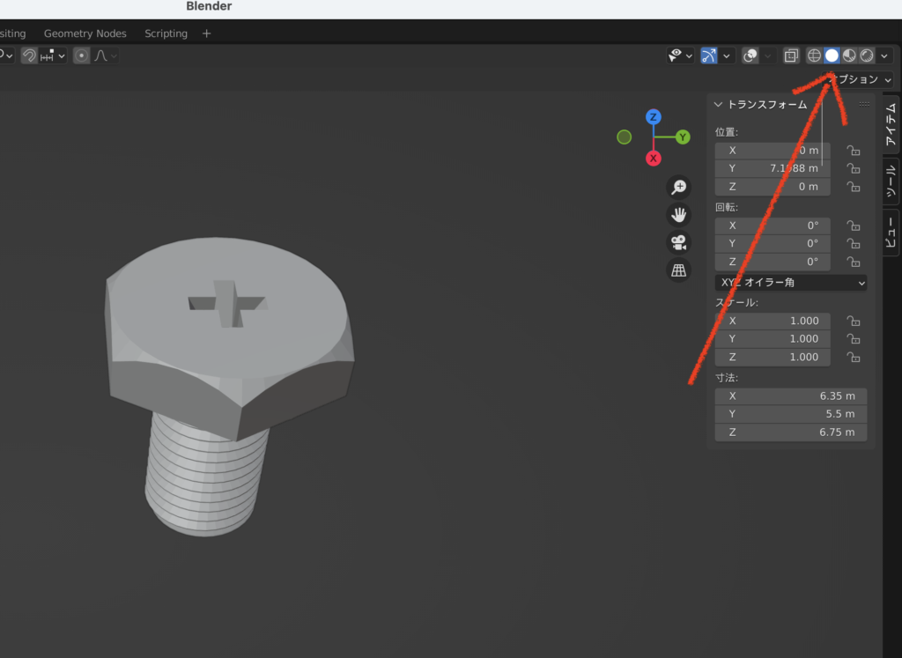The width and height of the screenshot is (902, 658).
Task: Switch to the ツール sidebar tab
Action: 891,181
